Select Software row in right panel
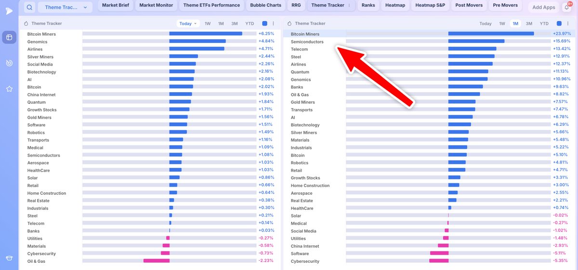 point(429,254)
